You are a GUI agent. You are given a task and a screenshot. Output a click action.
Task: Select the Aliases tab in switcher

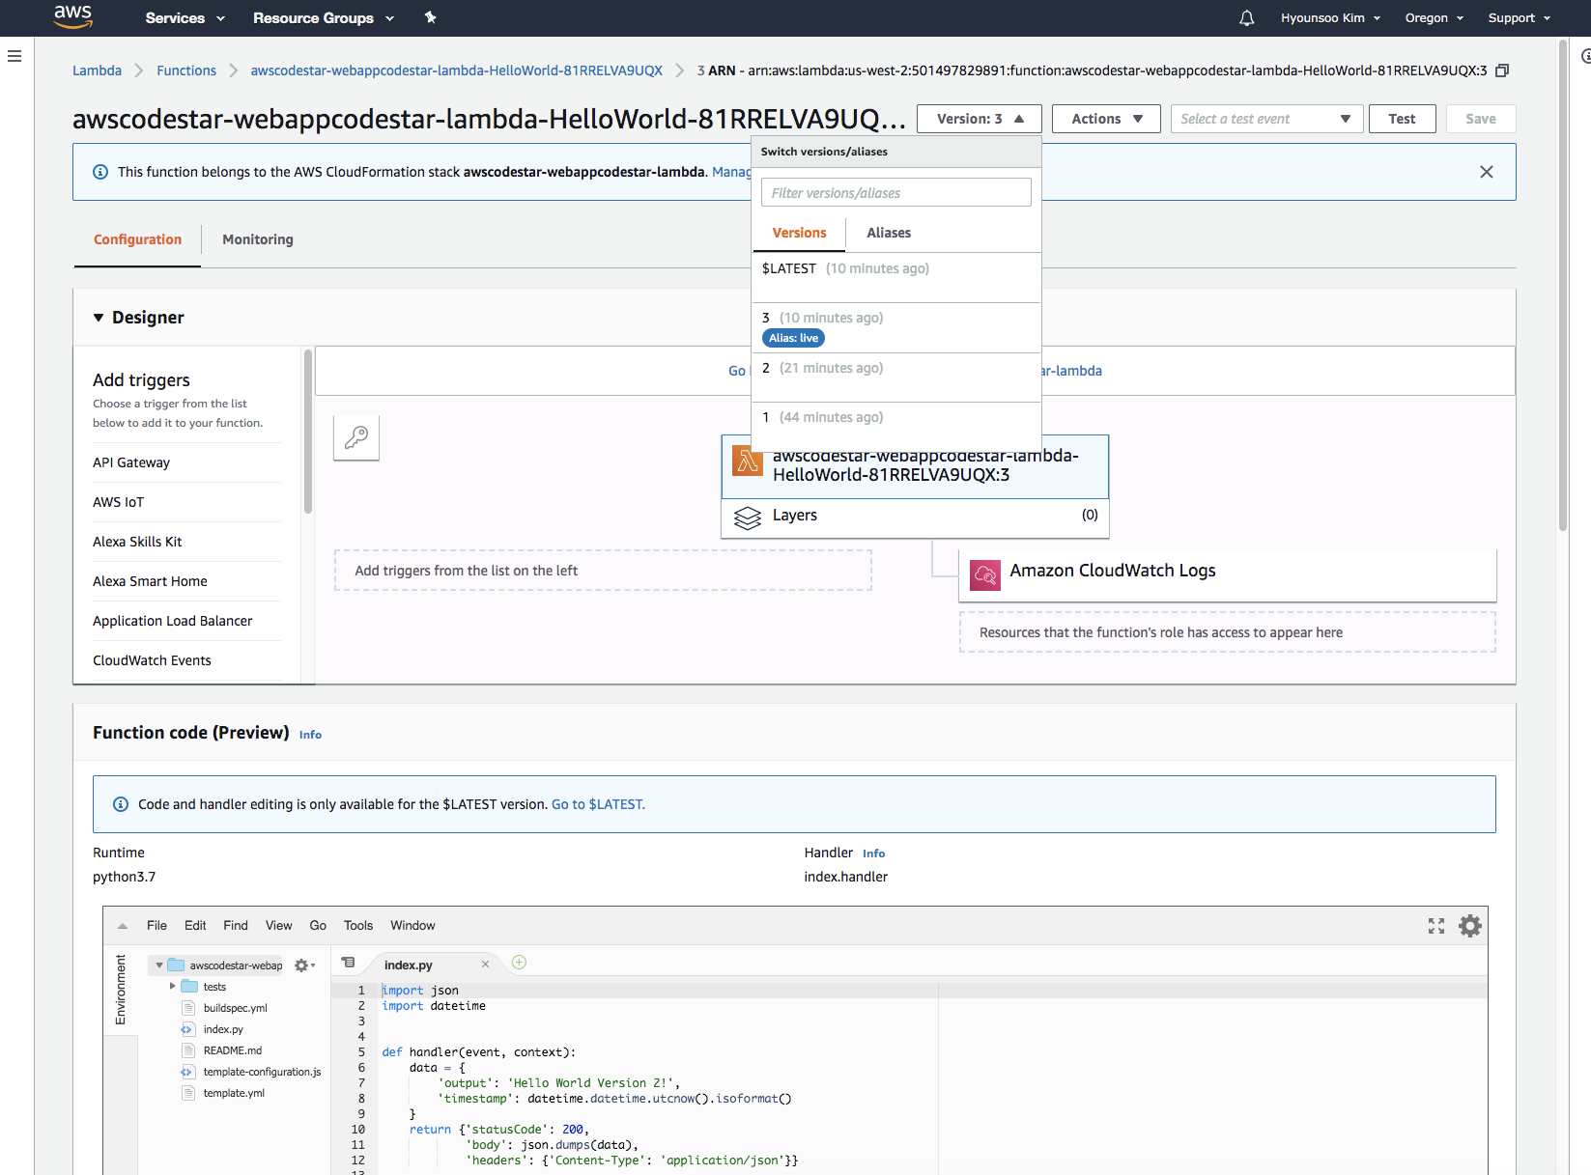[889, 233]
